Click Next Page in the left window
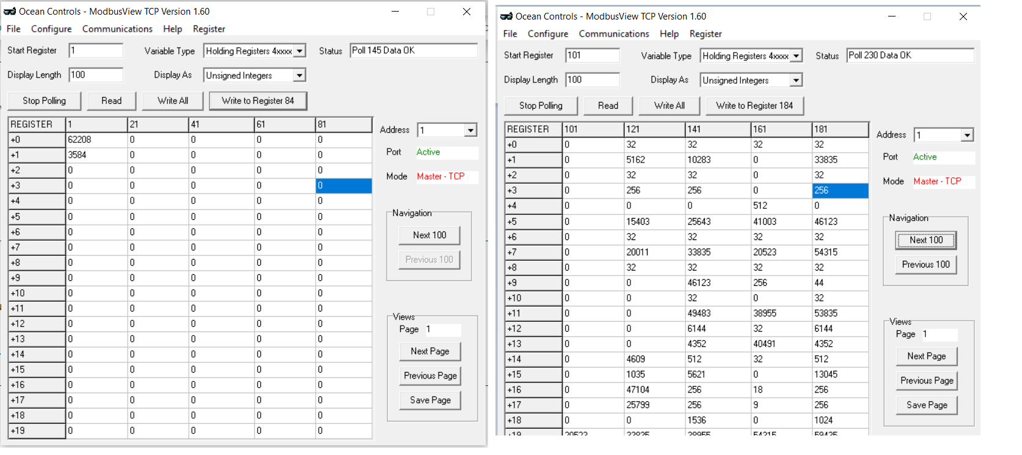Image resolution: width=1022 pixels, height=455 pixels. coord(430,351)
